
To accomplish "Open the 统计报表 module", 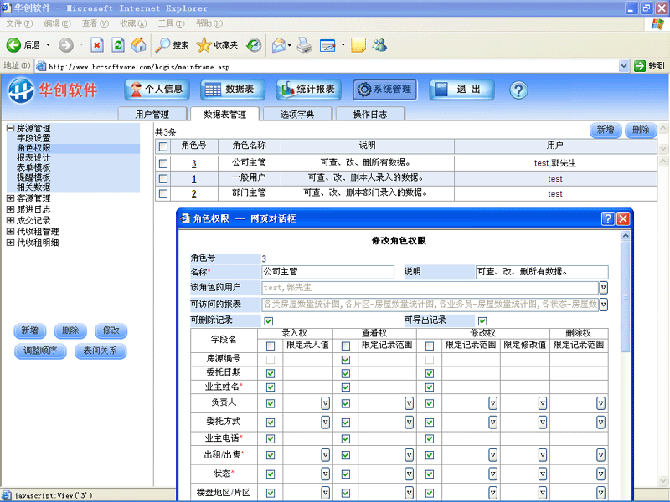I will pyautogui.click(x=307, y=90).
